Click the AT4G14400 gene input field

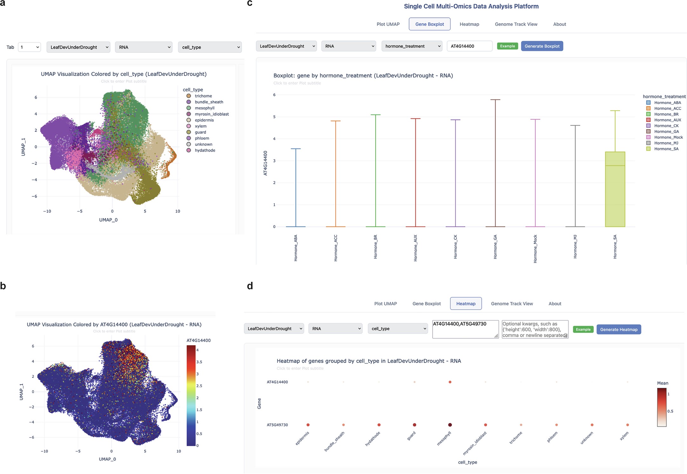tap(469, 46)
